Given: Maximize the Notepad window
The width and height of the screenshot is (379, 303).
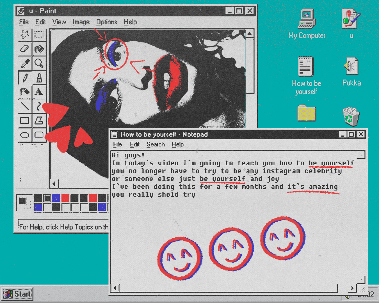Looking at the screenshot, I should [x=351, y=134].
